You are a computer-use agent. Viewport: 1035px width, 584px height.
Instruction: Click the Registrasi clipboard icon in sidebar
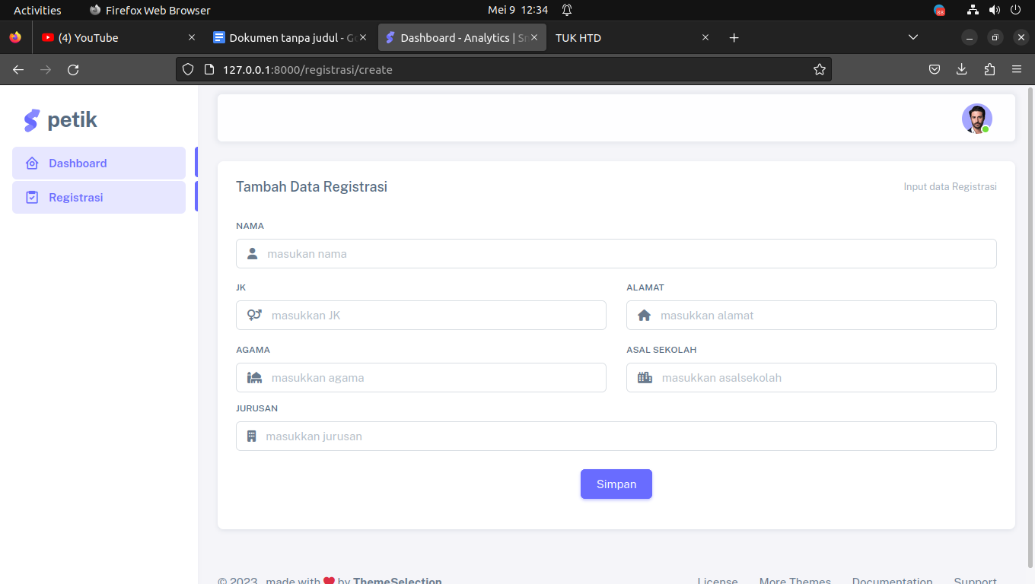point(32,198)
